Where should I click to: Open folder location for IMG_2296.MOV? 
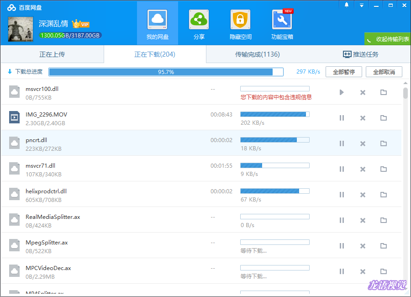click(384, 118)
